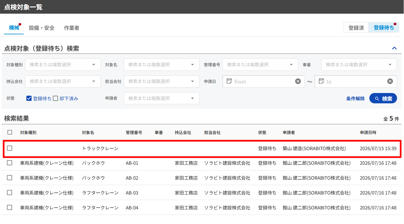
Task: Open the 担当会社 dropdown
Action: coord(161,81)
